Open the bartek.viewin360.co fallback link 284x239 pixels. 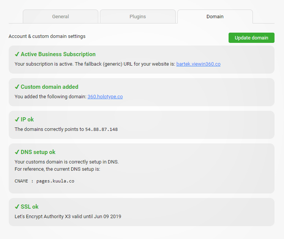pos(198,64)
